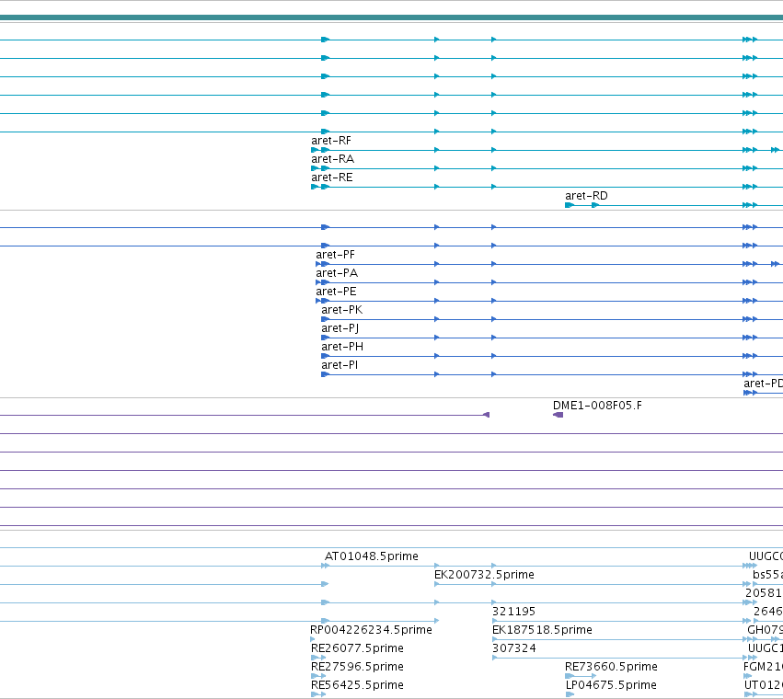Click the RE26077.5prime EST label

coord(357,648)
